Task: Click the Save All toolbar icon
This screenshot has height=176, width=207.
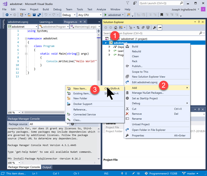Action: [x=39, y=15]
